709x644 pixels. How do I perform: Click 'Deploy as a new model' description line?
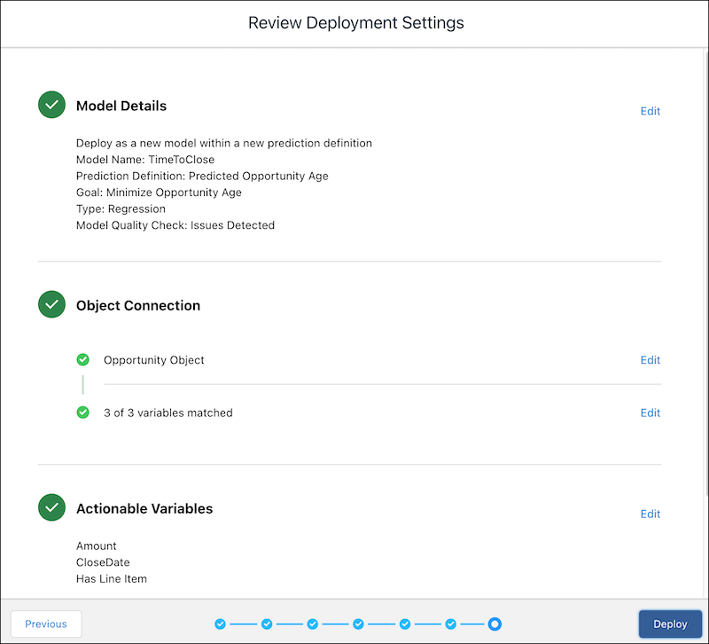coord(224,143)
